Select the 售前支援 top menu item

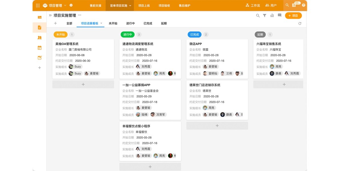coord(95,5)
